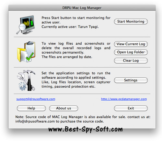This screenshot has height=141, width=162.
Task: Open the support@drpusoftware.com email link
Action: pos(36,99)
